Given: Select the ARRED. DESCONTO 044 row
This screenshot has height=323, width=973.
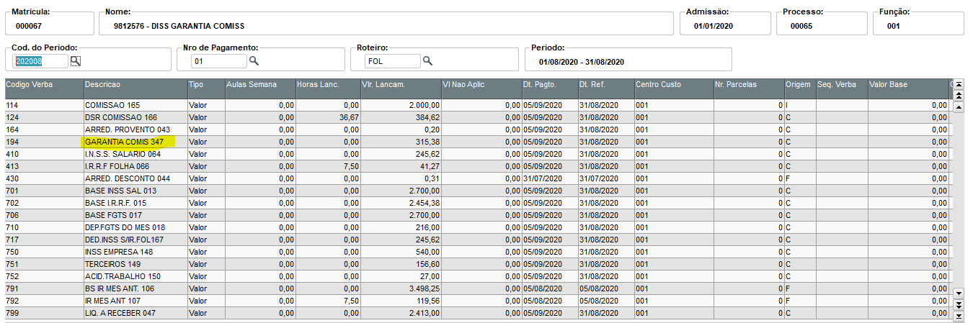Looking at the screenshot, I should pos(477,178).
